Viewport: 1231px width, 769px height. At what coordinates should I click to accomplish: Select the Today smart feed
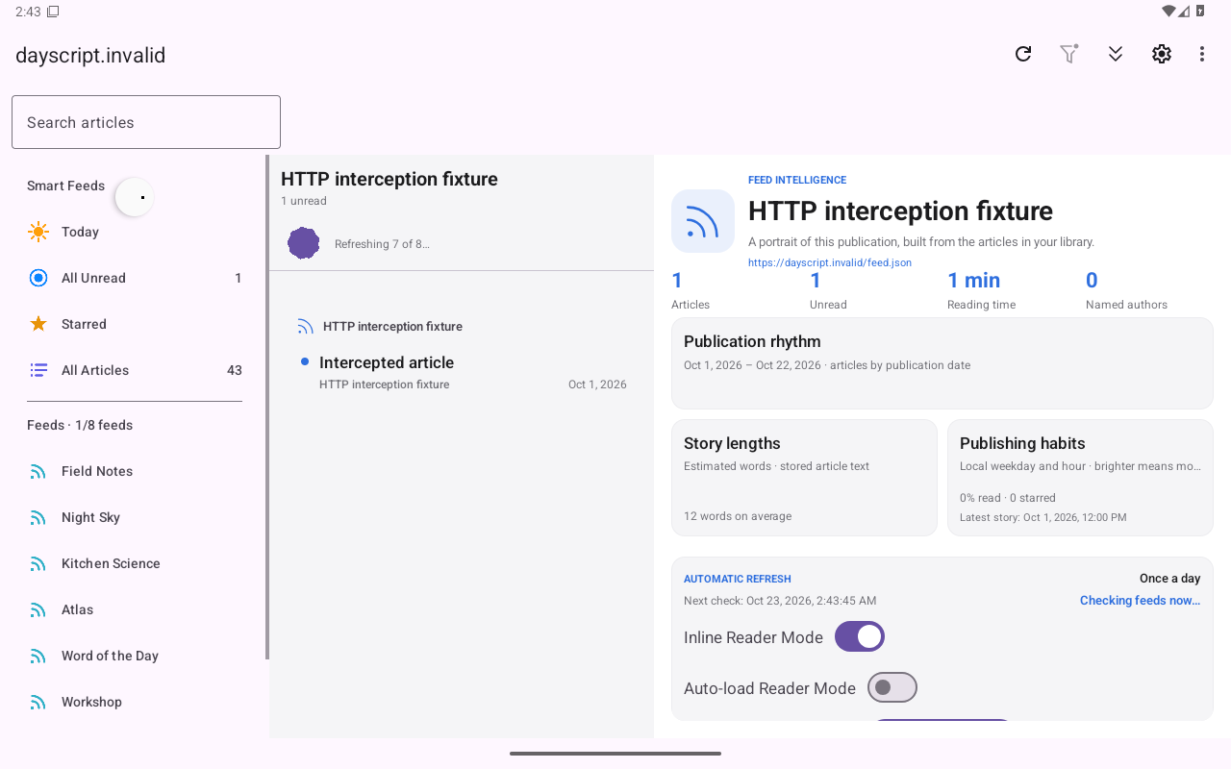click(x=135, y=232)
